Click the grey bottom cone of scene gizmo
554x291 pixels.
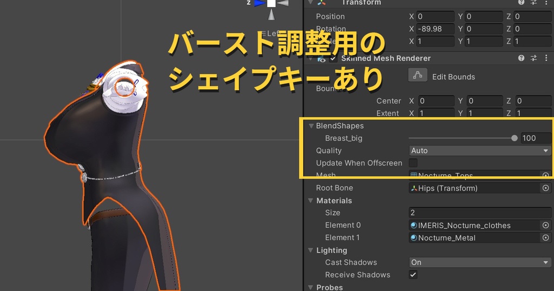click(272, 15)
